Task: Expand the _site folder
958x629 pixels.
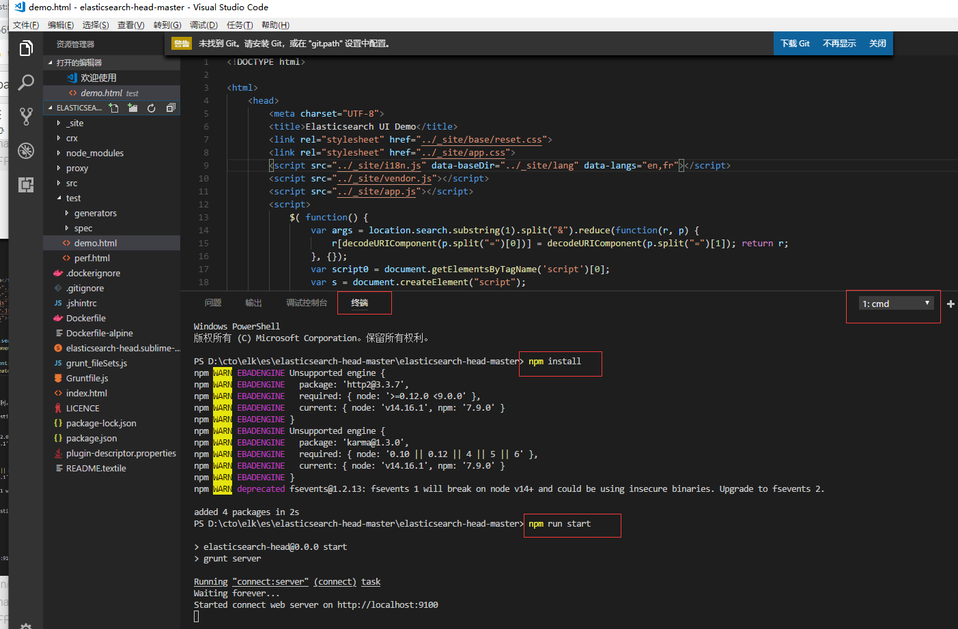Action: 74,123
